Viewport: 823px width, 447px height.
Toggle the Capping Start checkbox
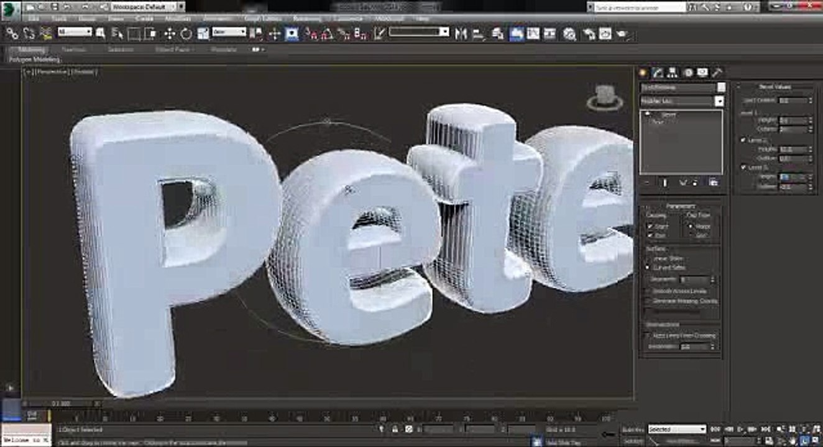pyautogui.click(x=650, y=227)
